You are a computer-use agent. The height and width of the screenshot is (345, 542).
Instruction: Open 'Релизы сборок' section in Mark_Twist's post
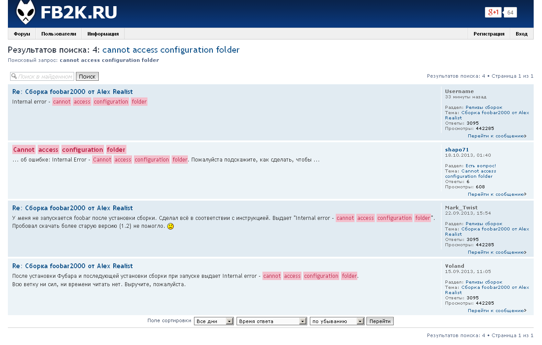(x=484, y=223)
